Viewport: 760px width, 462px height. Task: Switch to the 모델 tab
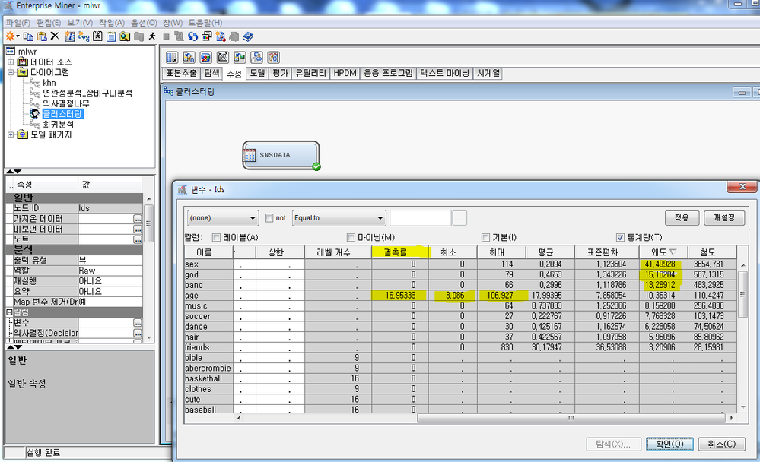(257, 73)
